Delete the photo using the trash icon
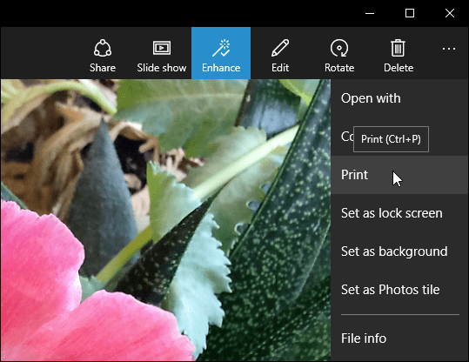 399,54
